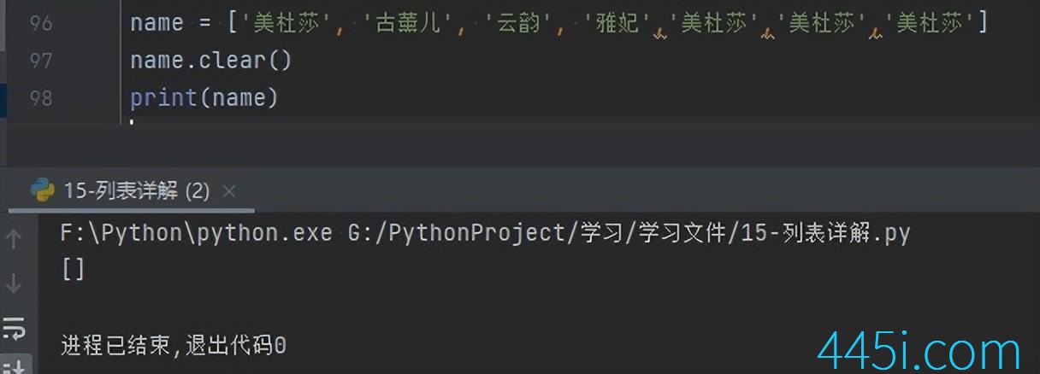Click line number 97 in gutter
This screenshot has height=374, width=1040.
[x=40, y=61]
